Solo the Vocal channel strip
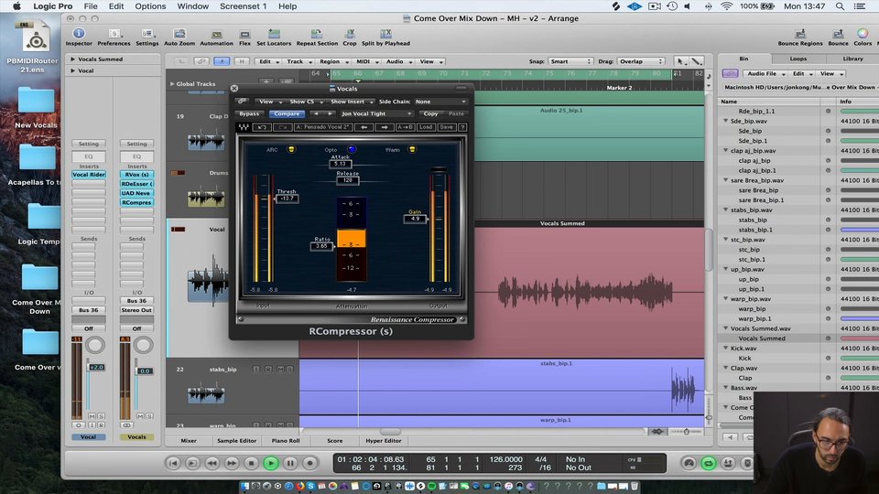The width and height of the screenshot is (879, 494). click(x=101, y=416)
